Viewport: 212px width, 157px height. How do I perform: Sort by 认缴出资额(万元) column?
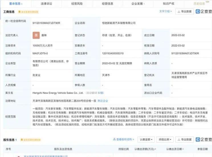[x=145, y=149]
